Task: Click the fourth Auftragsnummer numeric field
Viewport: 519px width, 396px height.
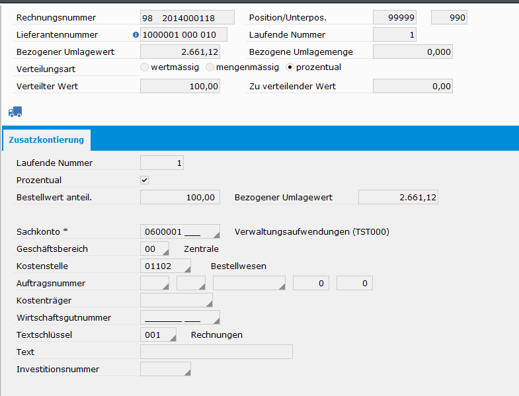Action: coord(311,283)
